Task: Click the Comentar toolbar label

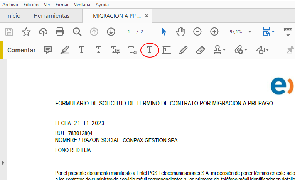Action: (x=22, y=50)
